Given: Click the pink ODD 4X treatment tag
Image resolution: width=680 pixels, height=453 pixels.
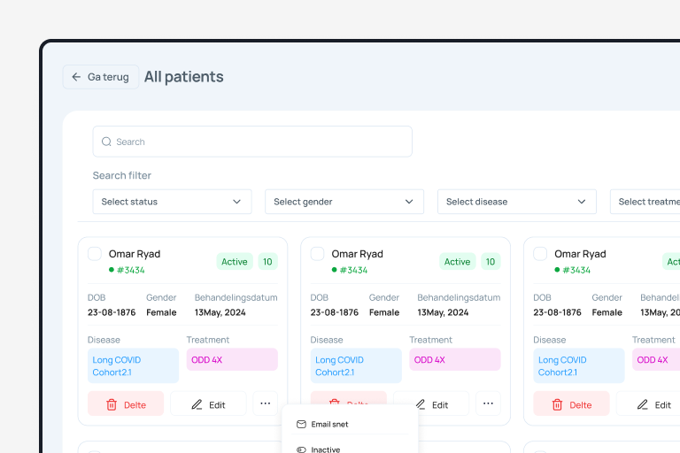Looking at the screenshot, I should click(232, 359).
